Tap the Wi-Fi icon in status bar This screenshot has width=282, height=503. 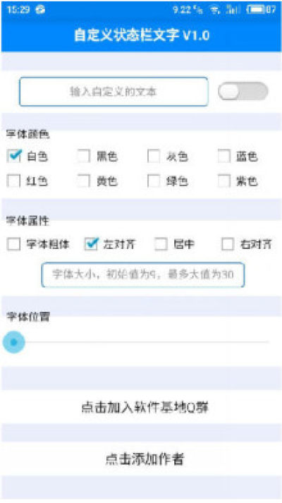pyautogui.click(x=214, y=10)
